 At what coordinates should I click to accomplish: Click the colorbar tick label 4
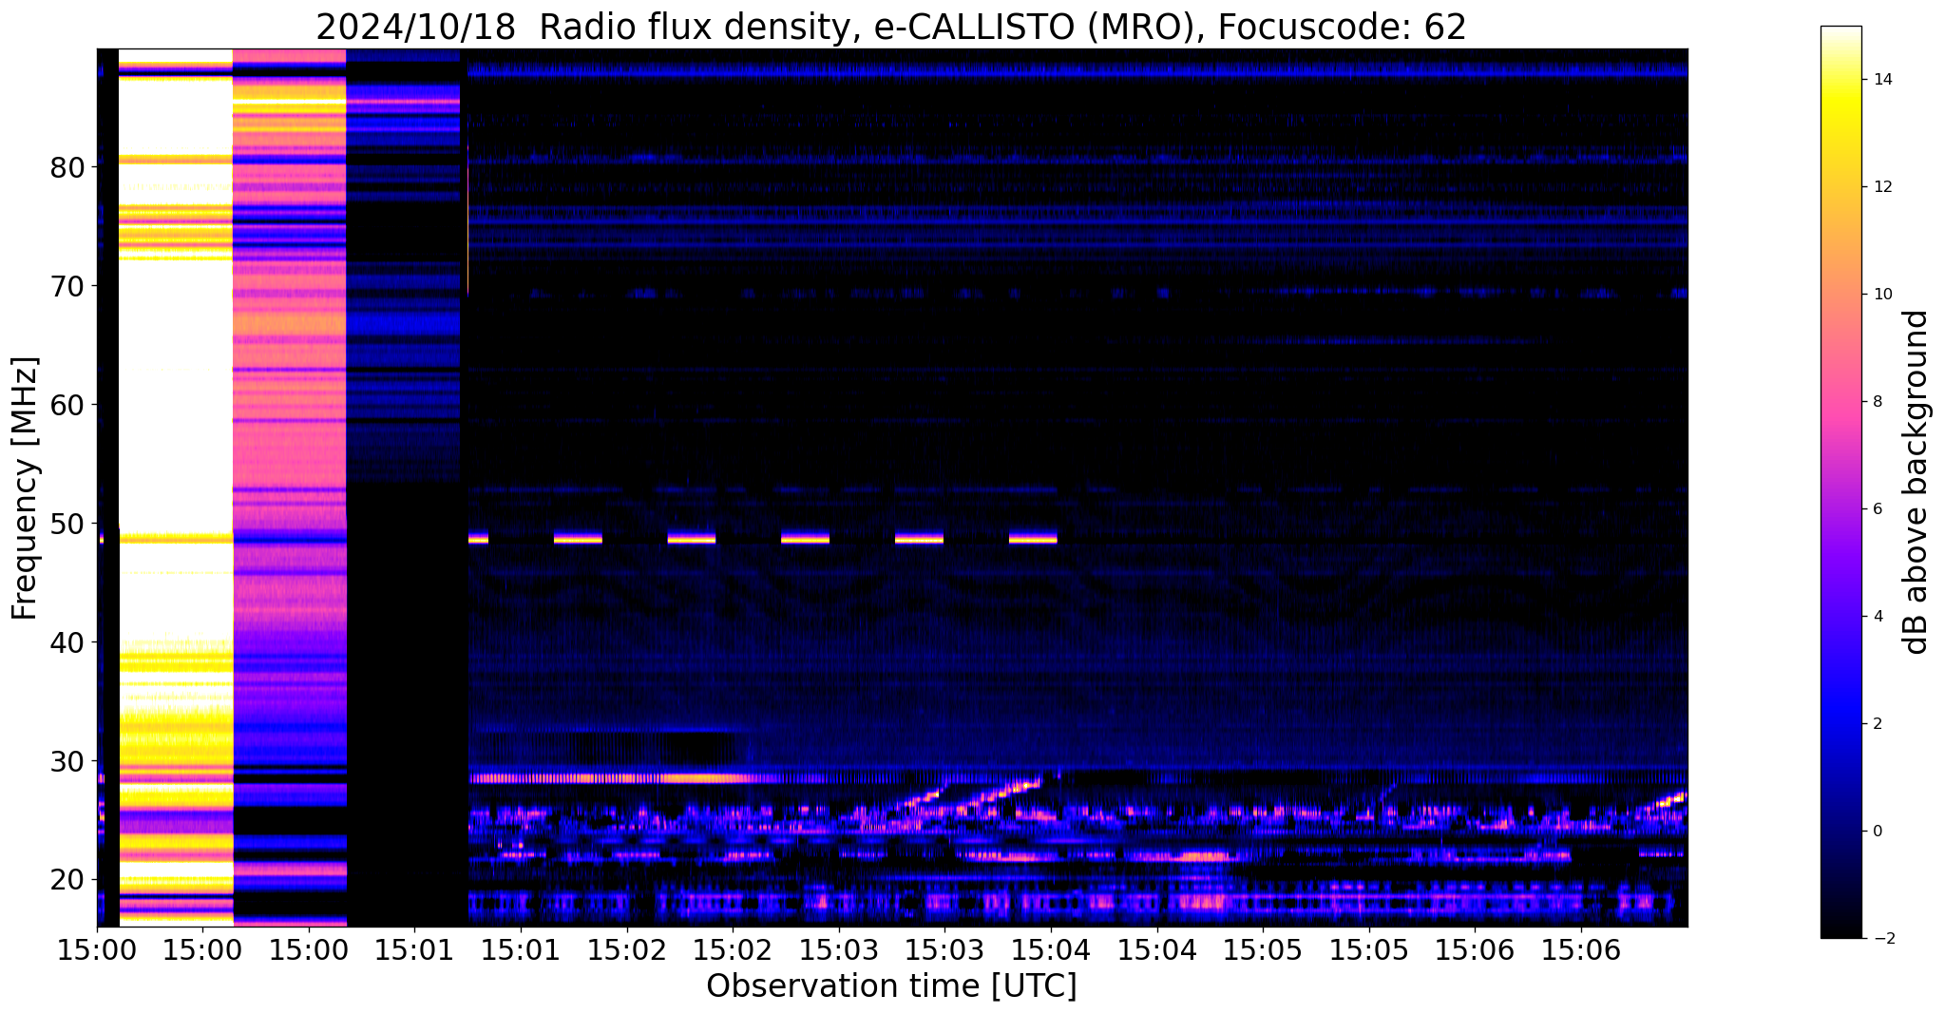point(1877,617)
